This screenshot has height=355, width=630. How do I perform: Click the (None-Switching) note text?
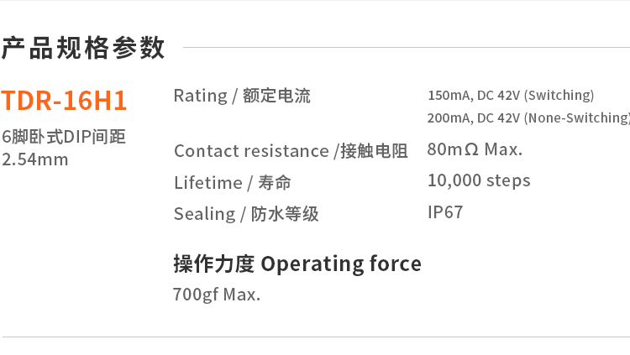coord(576,118)
